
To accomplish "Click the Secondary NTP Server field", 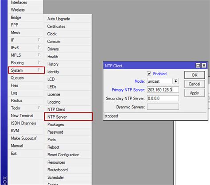I will tap(163, 98).
